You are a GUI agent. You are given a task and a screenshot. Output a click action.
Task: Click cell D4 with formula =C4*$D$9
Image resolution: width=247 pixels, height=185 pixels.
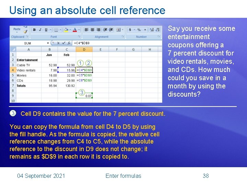tap(84, 70)
